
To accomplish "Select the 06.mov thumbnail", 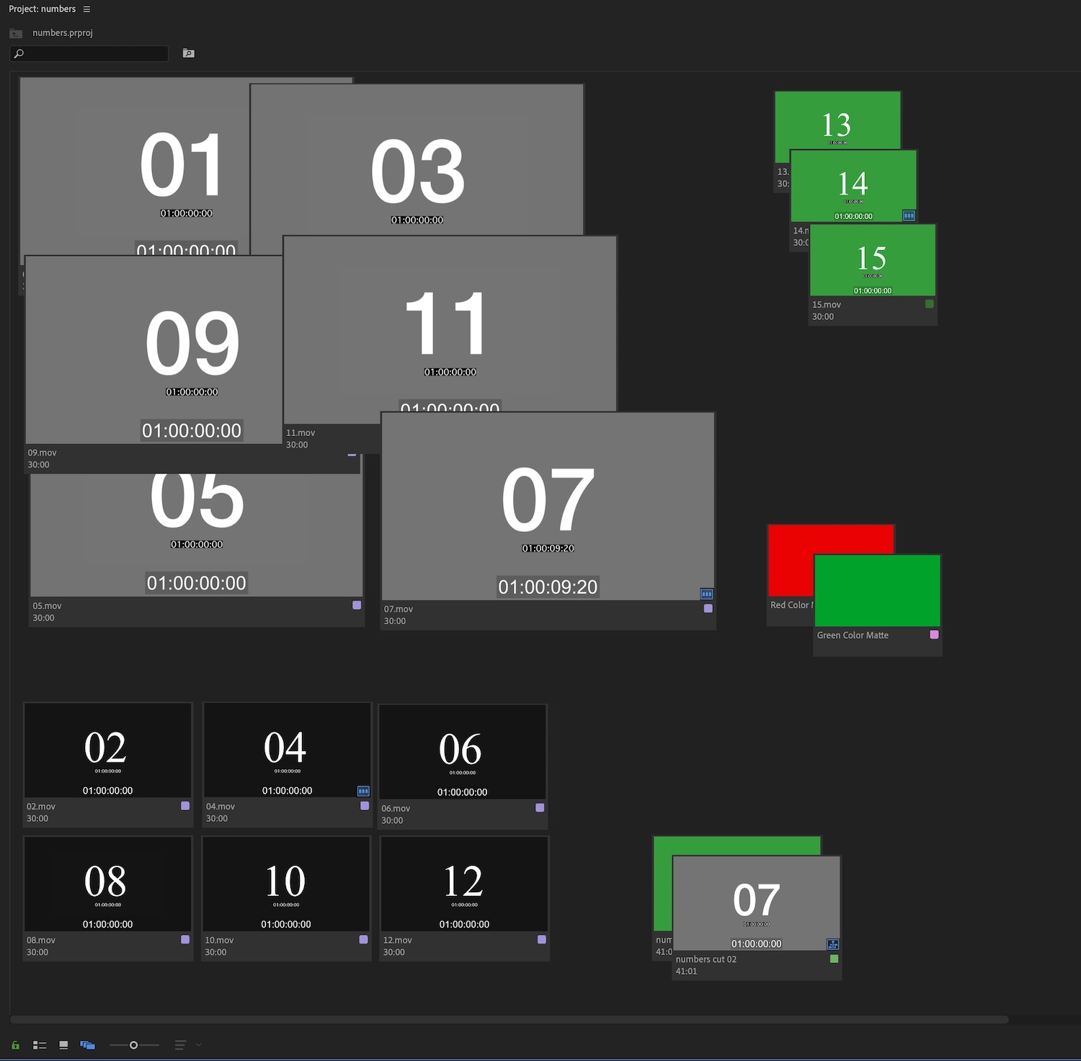I will pos(463,752).
